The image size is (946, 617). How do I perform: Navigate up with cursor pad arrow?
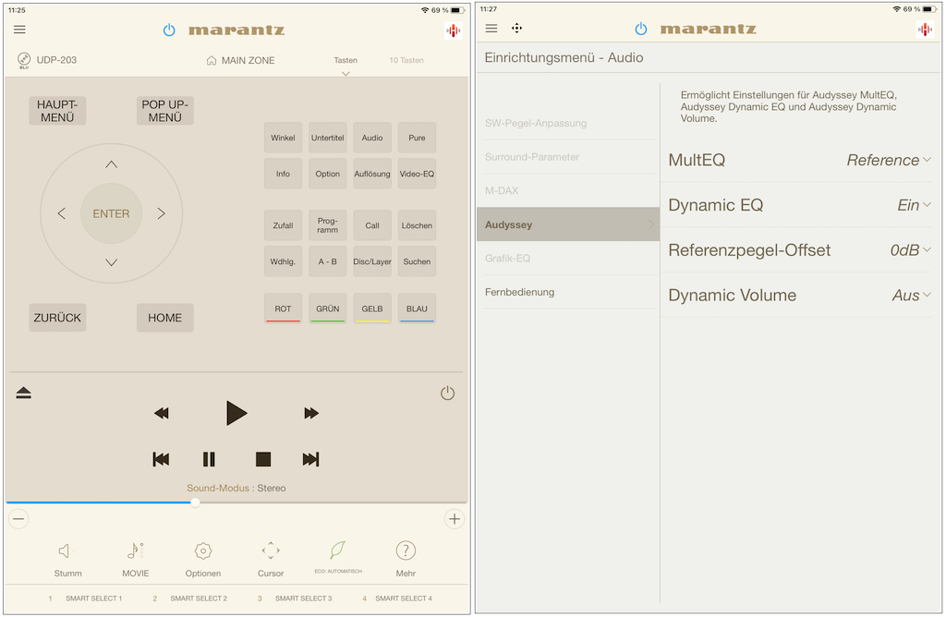(111, 164)
